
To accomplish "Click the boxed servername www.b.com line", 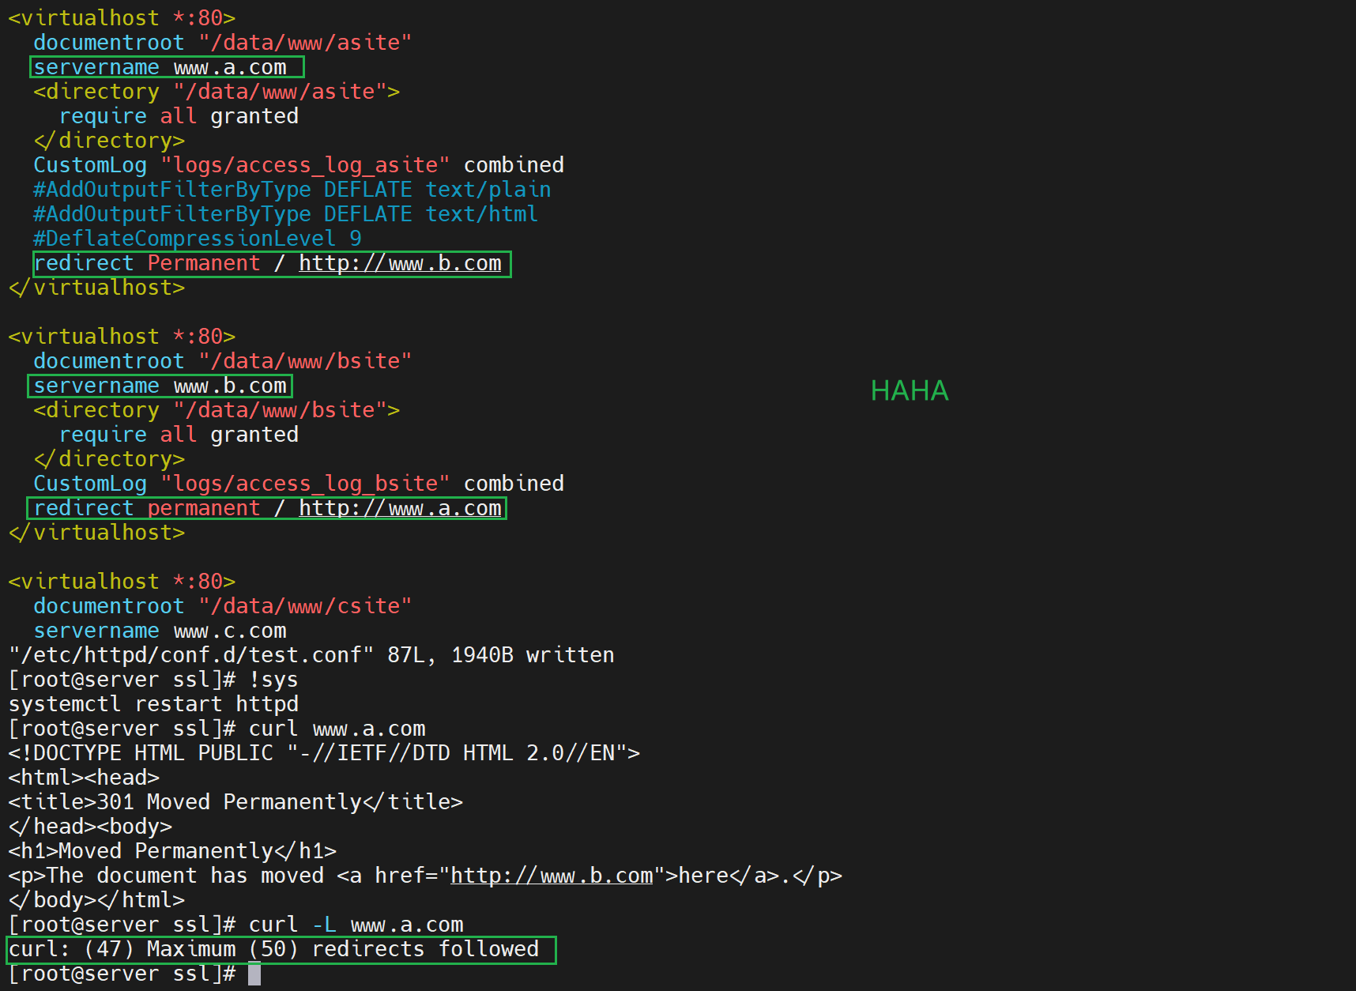I will tap(160, 386).
